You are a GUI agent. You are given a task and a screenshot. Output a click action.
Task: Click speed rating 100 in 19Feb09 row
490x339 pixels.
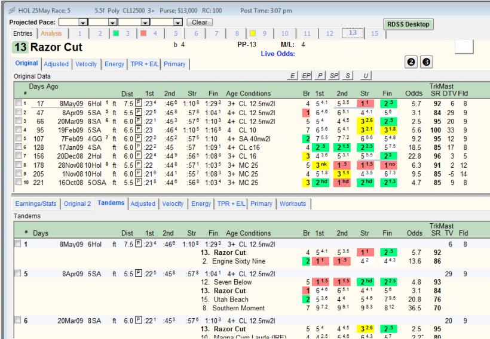pyautogui.click(x=436, y=130)
